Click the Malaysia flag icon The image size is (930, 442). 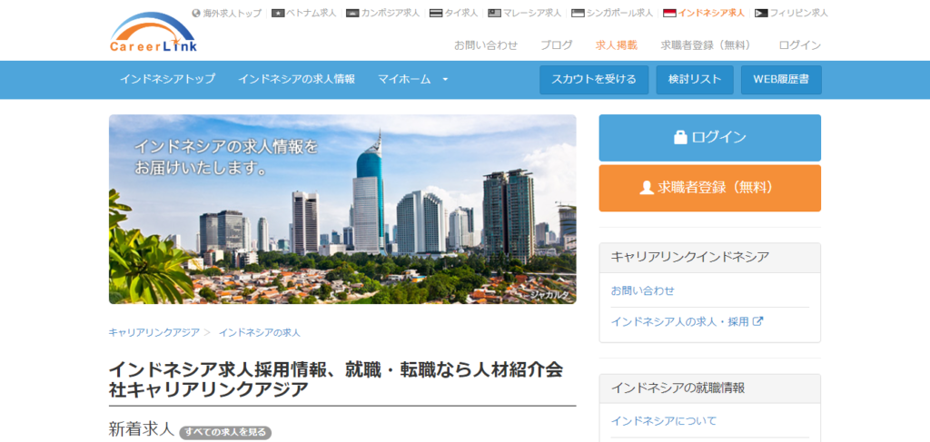point(495,13)
